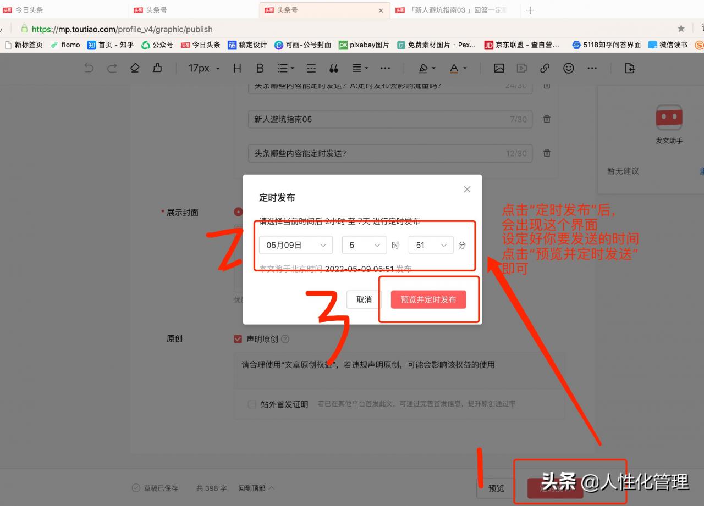Open the 发文助手 robot icon

[669, 118]
